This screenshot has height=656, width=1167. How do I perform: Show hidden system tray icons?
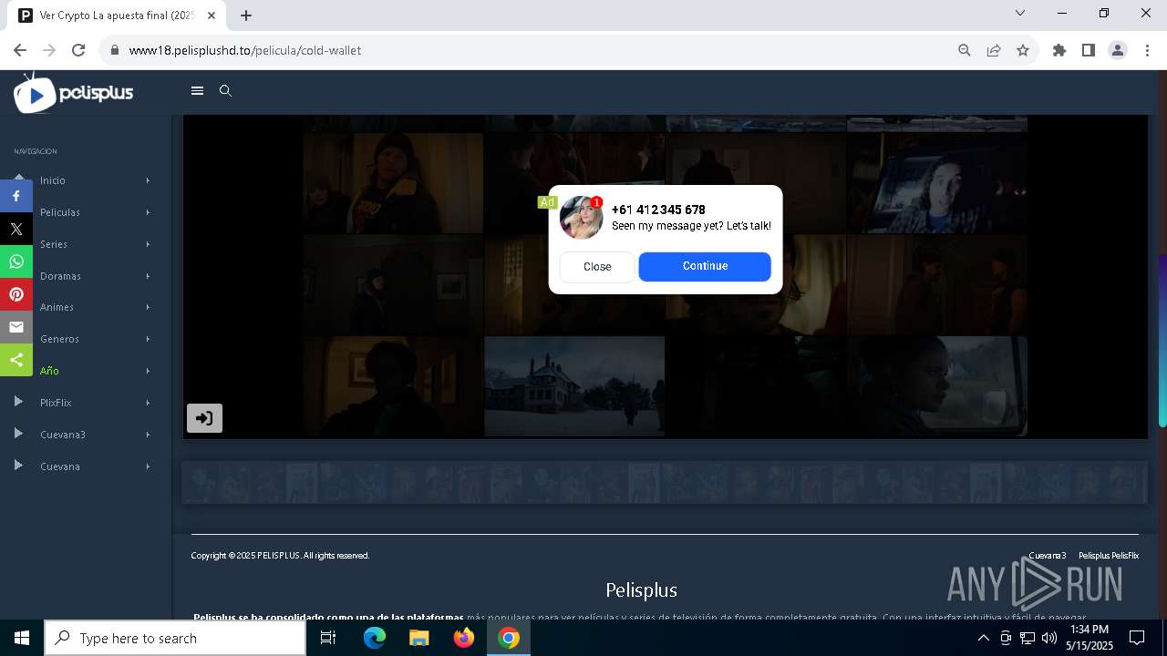coord(983,638)
